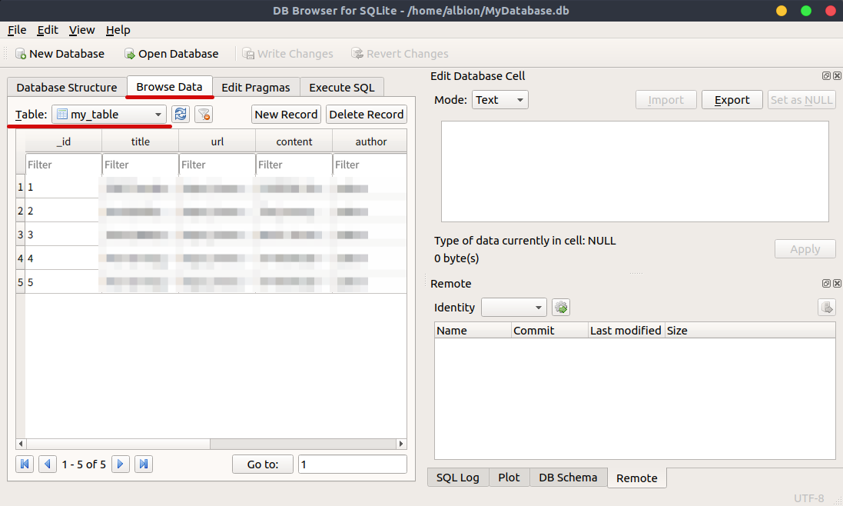
Task: Refresh the table data
Action: tap(180, 114)
